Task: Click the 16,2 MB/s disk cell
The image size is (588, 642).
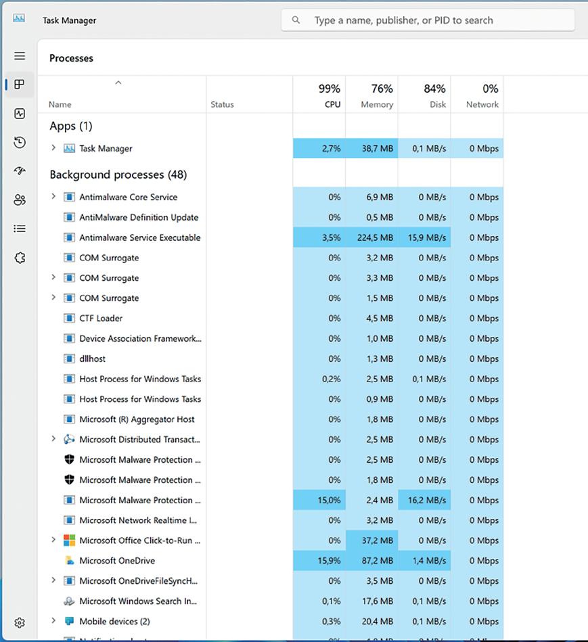Action: pos(425,500)
